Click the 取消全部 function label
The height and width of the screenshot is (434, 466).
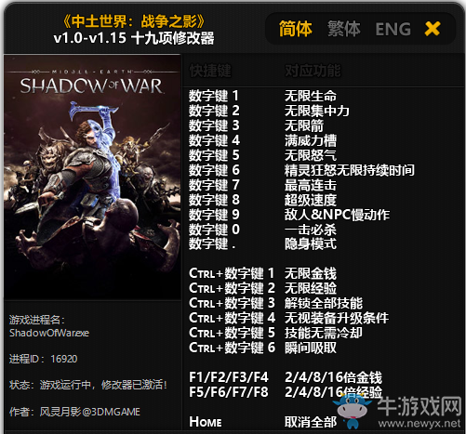coord(311,422)
